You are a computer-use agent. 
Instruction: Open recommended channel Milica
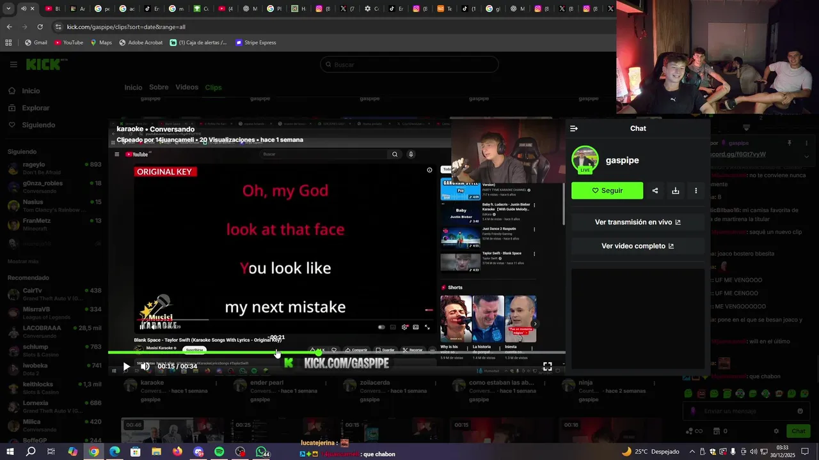tap(54, 425)
